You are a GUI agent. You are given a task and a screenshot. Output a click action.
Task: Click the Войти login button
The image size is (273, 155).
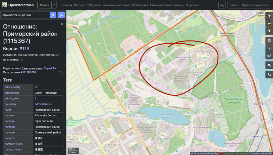click(233, 5)
